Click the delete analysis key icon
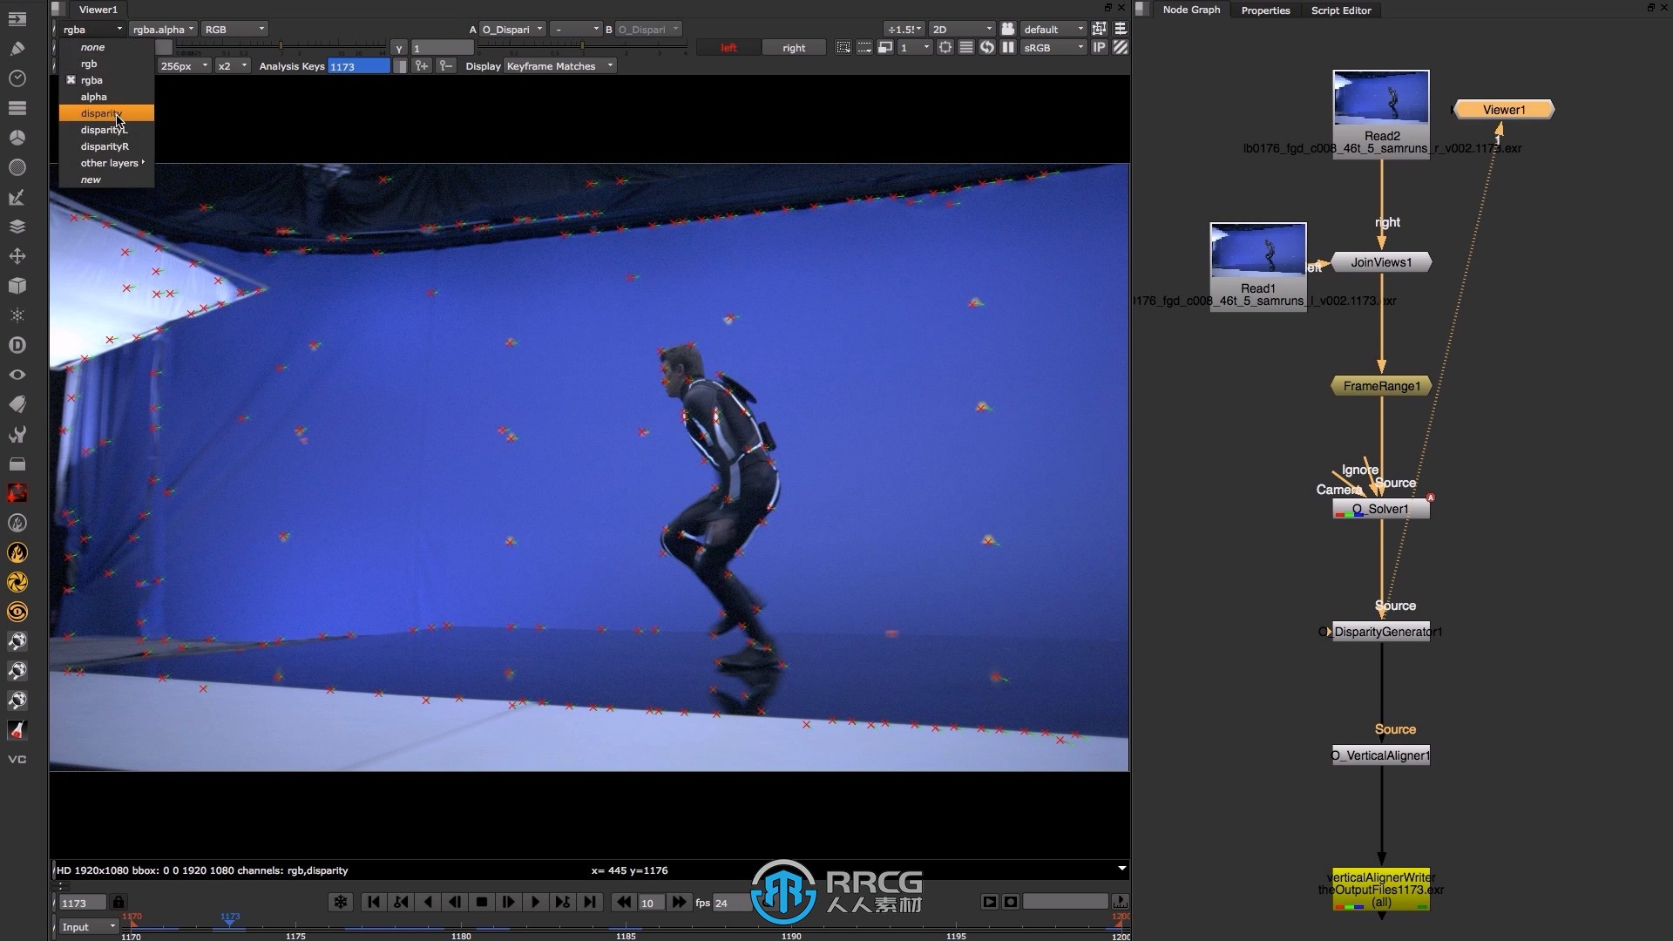Screen dimensions: 1673x941 tap(445, 65)
